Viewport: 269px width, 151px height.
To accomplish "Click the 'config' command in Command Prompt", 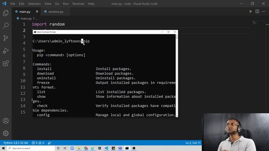I will pyautogui.click(x=43, y=115).
